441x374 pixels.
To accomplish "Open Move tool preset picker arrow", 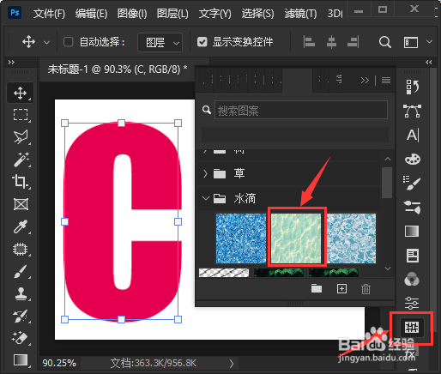I will pyautogui.click(x=46, y=43).
